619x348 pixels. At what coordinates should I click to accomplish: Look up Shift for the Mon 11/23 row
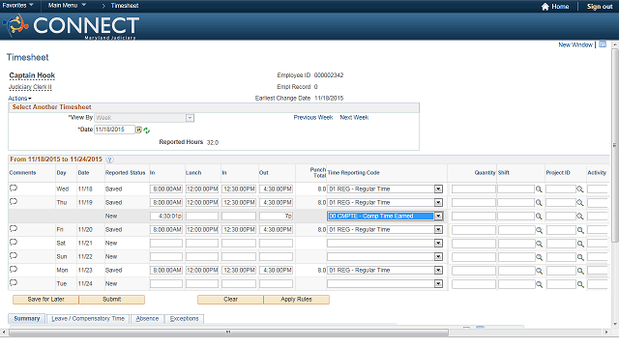click(x=539, y=271)
